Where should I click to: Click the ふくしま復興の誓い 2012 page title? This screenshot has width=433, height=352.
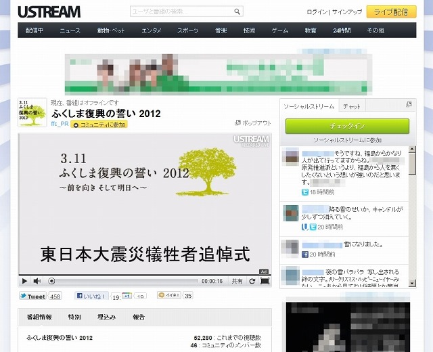point(106,114)
